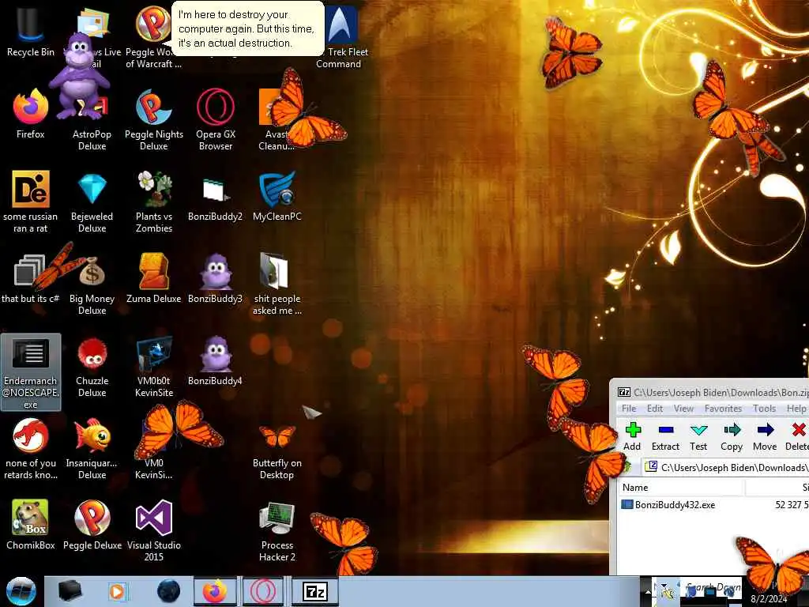Open the 7-Zip Favorites menu
The image size is (809, 607).
724,409
